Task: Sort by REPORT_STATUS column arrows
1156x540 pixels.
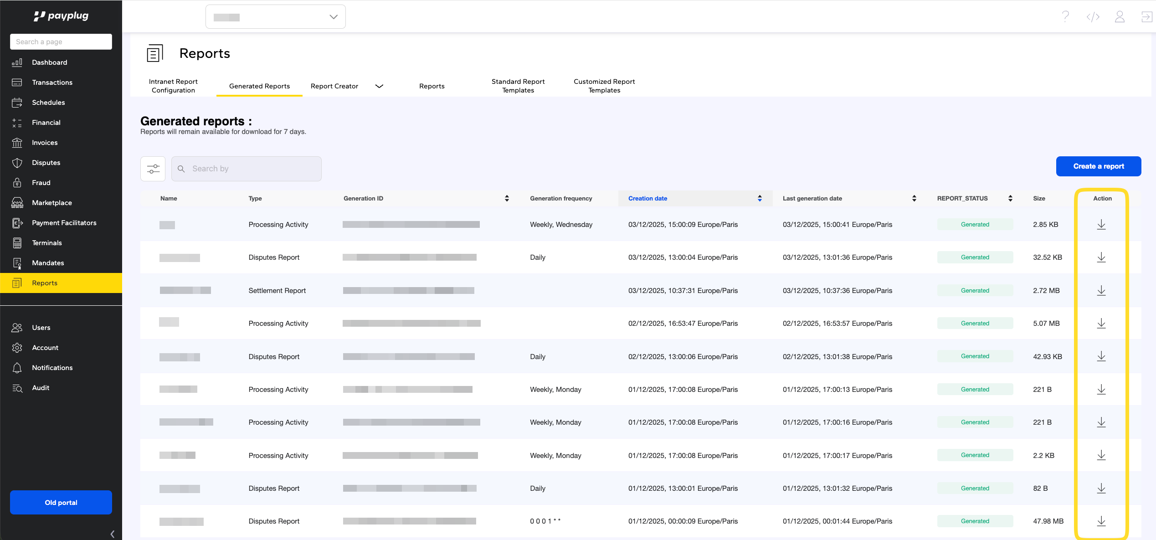Action: [1010, 198]
